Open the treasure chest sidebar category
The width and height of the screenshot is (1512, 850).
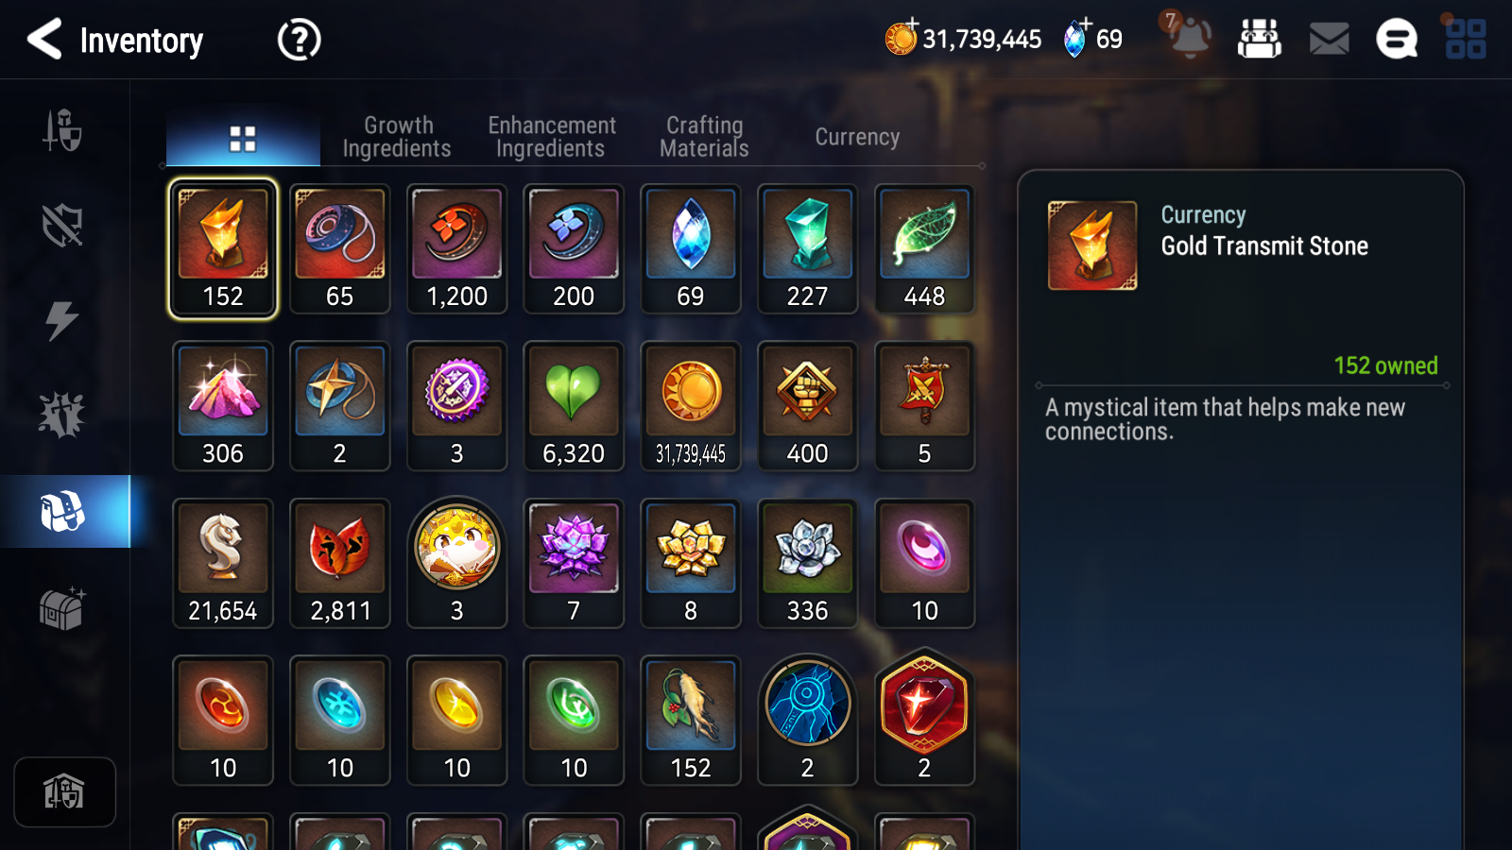[62, 607]
